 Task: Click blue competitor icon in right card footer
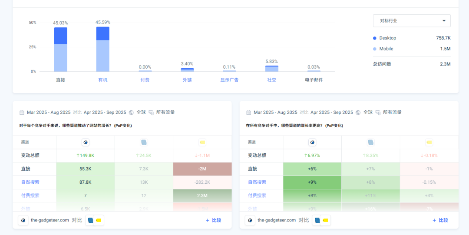[x=316, y=220]
